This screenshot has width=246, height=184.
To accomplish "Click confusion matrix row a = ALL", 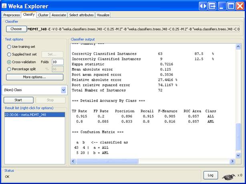I will [91, 148].
